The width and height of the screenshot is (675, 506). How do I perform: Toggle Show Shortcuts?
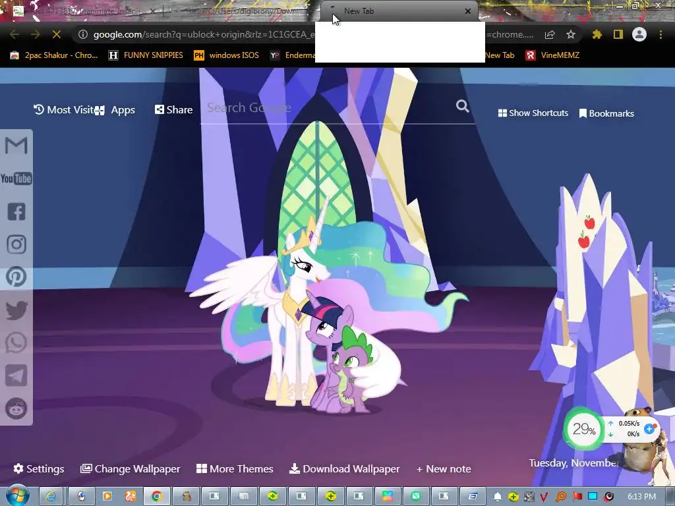coord(533,113)
